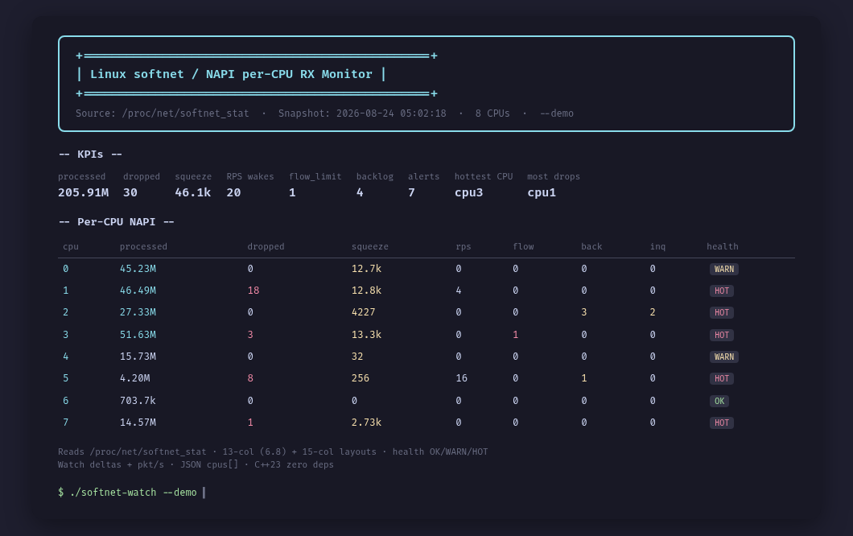Click the squeeze value 12.7k
This screenshot has height=536, width=853.
[x=367, y=268]
